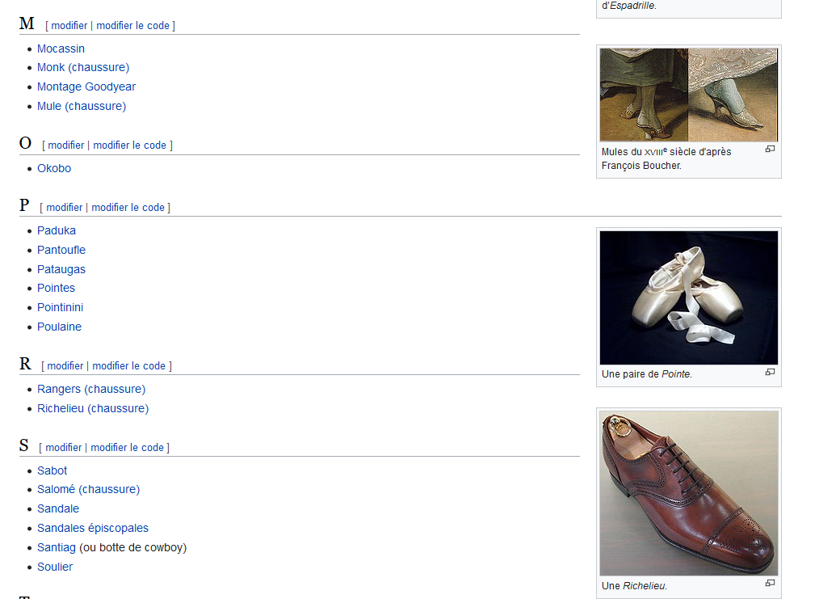Click the Sandales épiscopales link
The image size is (819, 599).
click(x=92, y=528)
